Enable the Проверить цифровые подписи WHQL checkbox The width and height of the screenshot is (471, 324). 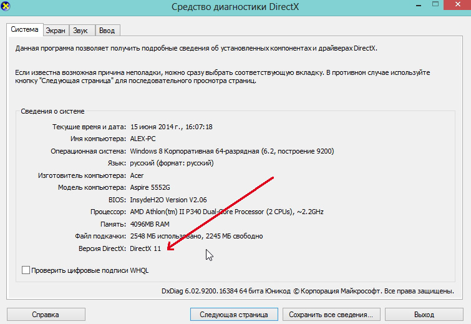point(26,270)
